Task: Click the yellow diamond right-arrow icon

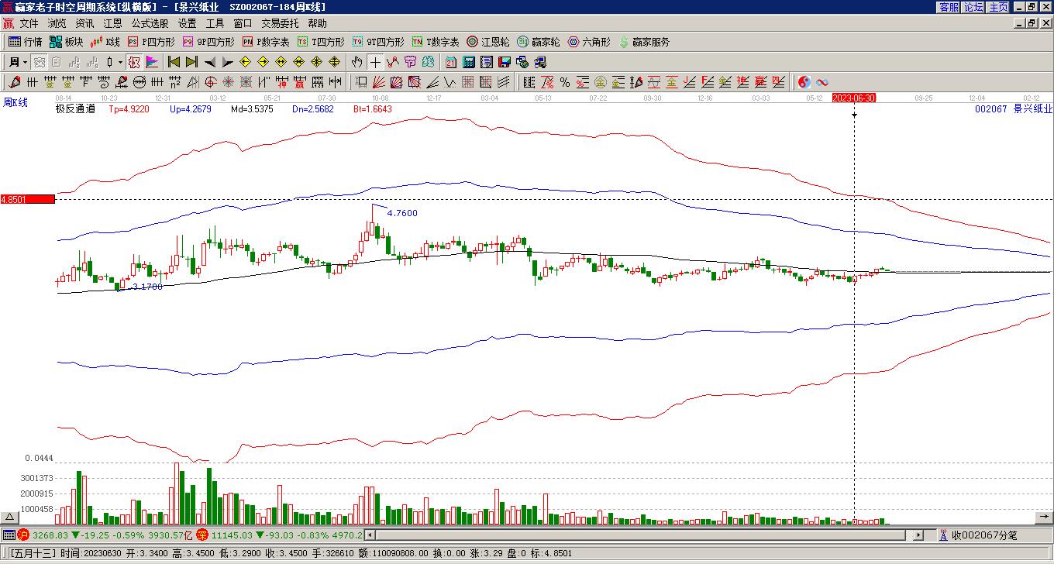Action: (x=263, y=62)
